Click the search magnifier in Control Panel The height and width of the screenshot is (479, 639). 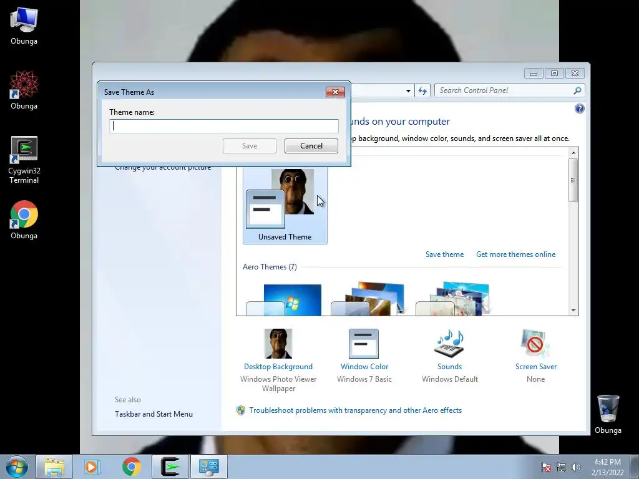[577, 90]
